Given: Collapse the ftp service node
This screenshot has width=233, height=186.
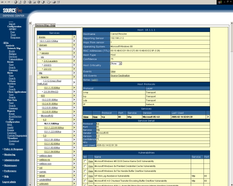Looking at the screenshot, I should click(38, 49).
